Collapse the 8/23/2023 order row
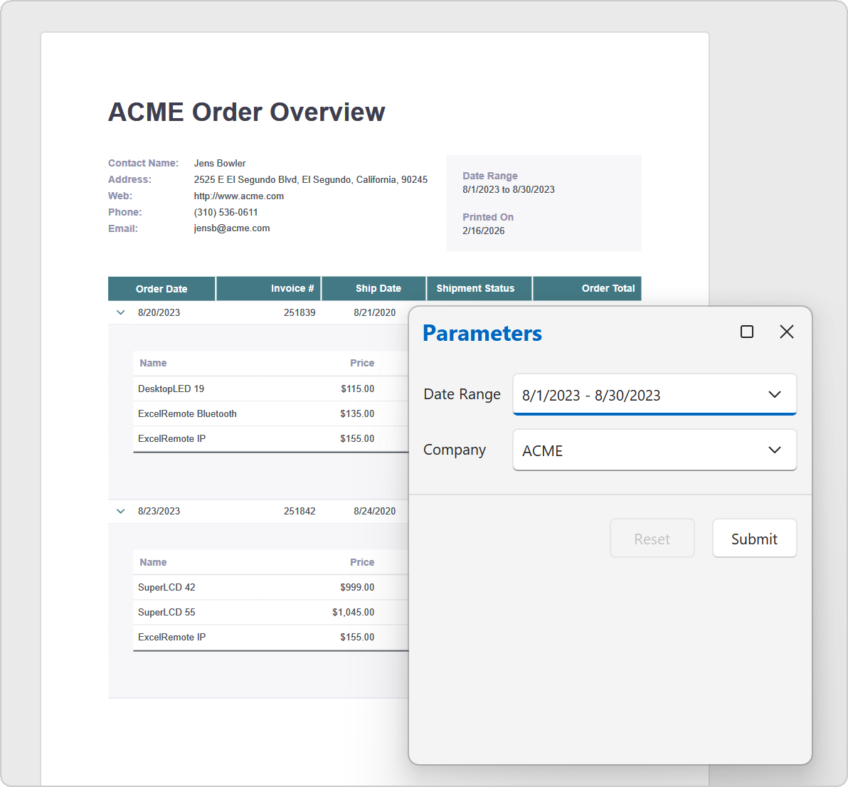Screen dimensions: 848x787 coord(121,511)
